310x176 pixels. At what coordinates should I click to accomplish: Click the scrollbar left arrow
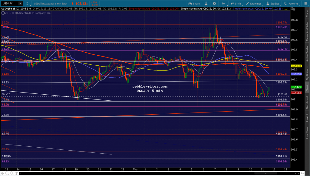coord(20,173)
